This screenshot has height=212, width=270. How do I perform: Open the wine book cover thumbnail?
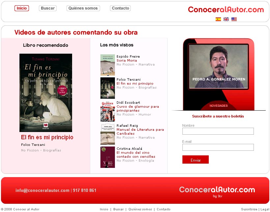[108, 157]
